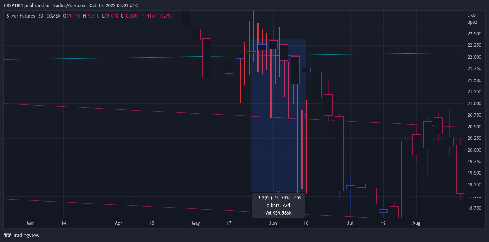Click the Apr label on time axis

click(x=119, y=223)
